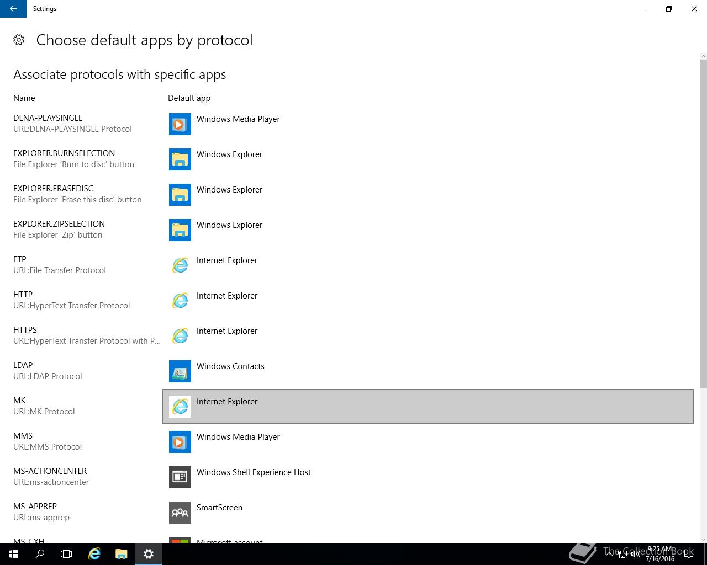The height and width of the screenshot is (565, 707).
Task: Click the Windows Media Player icon for MMS
Action: coord(180,442)
